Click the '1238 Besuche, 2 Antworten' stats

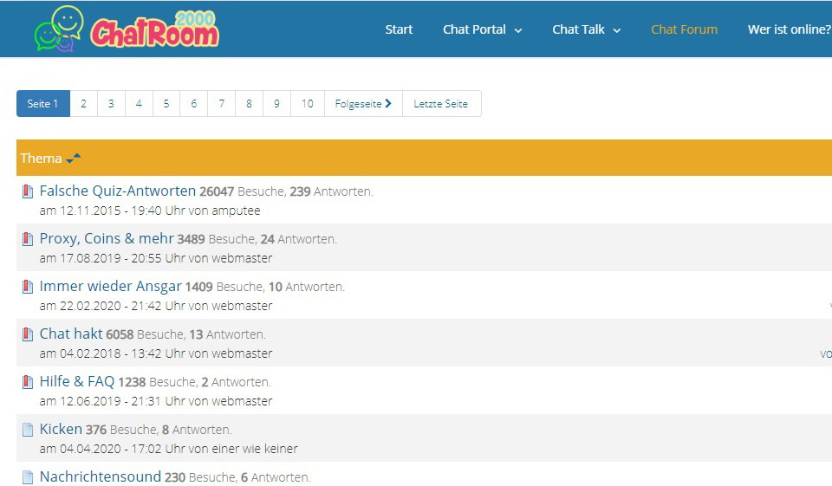195,382
